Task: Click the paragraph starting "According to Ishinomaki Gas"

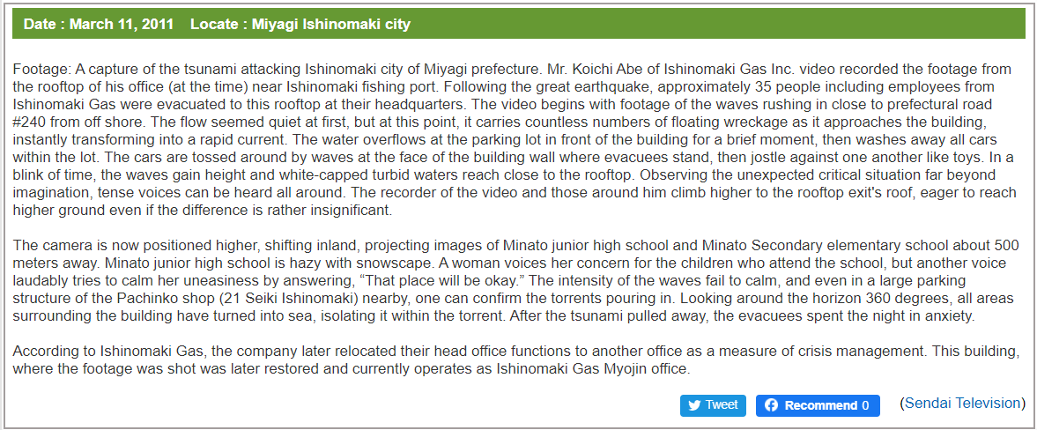Action: [x=515, y=360]
